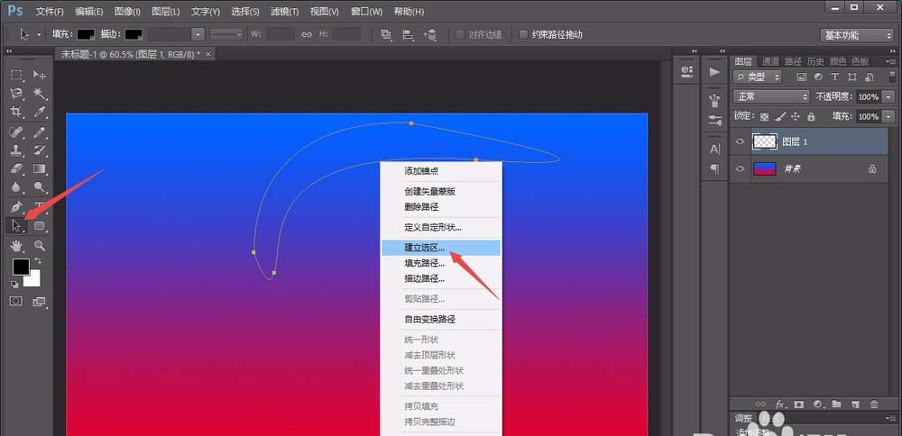Enable 约束路径拖动 checkbox
The image size is (902, 436).
[x=524, y=34]
